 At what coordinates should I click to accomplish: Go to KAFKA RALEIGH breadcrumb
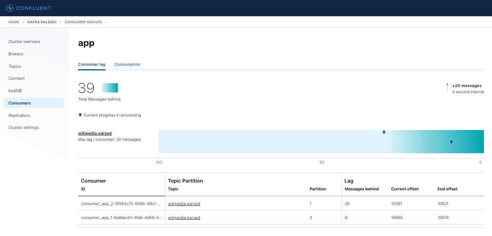tap(42, 22)
